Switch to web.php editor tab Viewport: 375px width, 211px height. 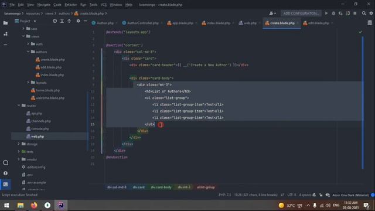250,23
